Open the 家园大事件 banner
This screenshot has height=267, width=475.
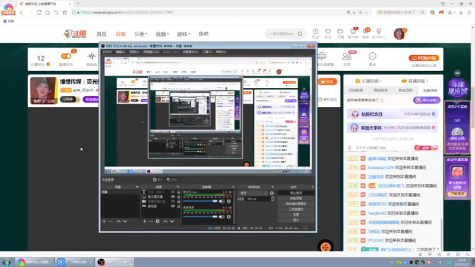392,128
